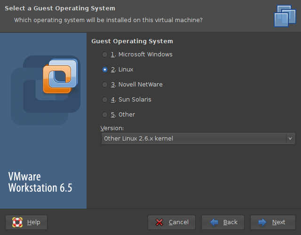Click the Cancel button
301x235 pixels.
pyautogui.click(x=172, y=222)
